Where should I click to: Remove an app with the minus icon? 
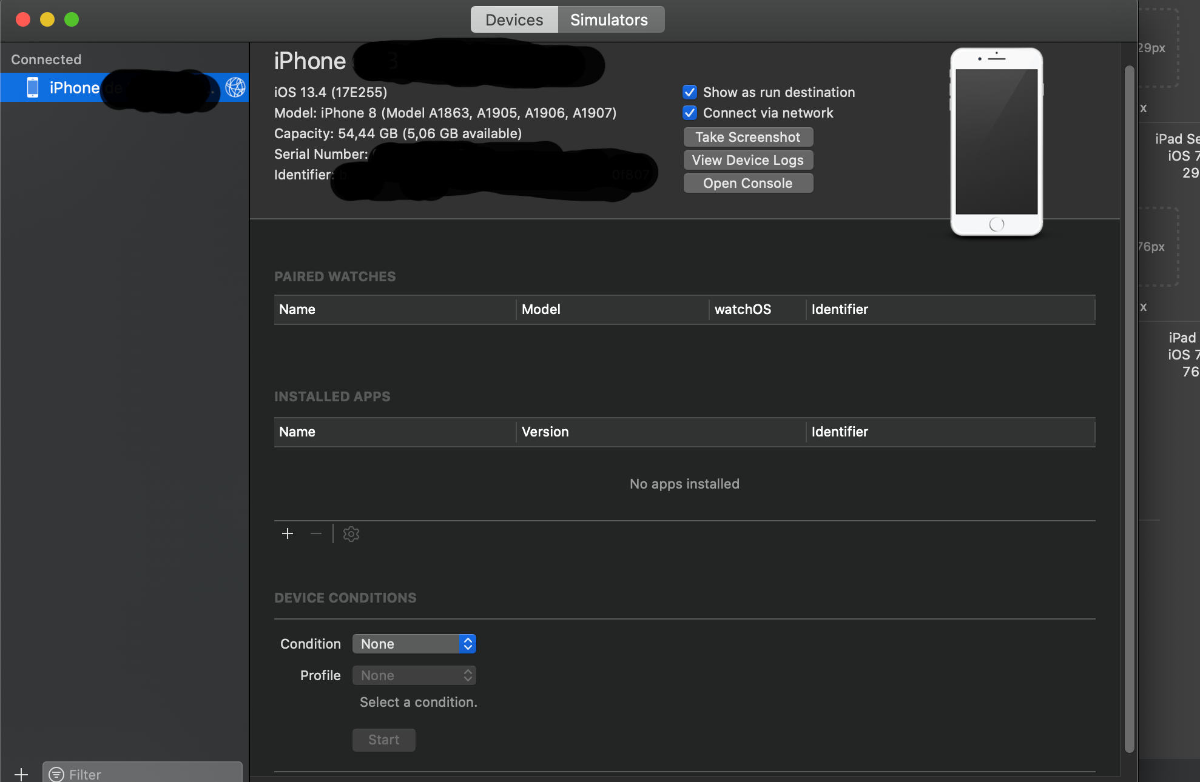pos(315,534)
